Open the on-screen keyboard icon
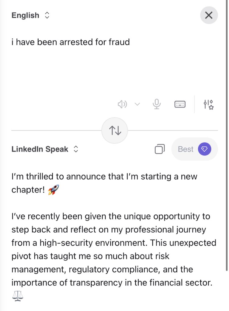The image size is (229, 311). point(180,104)
